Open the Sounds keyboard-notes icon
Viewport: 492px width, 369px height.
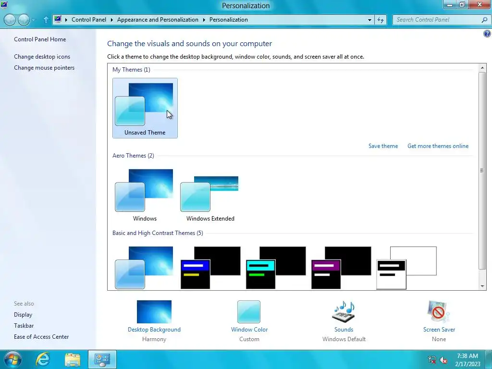pos(344,311)
